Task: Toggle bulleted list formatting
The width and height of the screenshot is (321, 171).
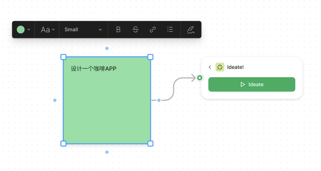Action: click(170, 30)
